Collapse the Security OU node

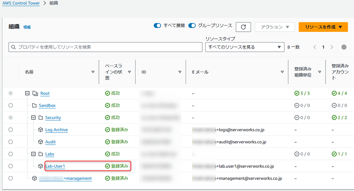click(x=34, y=117)
